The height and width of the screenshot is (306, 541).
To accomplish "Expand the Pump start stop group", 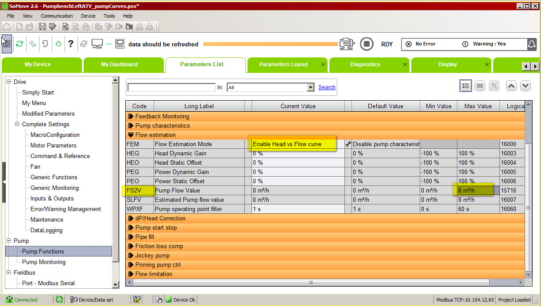I will [131, 227].
